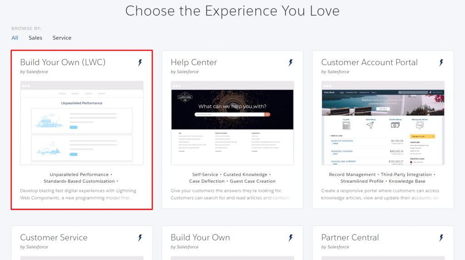The height and width of the screenshot is (260, 465).
Task: Click 'Record Management' feature text
Action: coord(352,175)
